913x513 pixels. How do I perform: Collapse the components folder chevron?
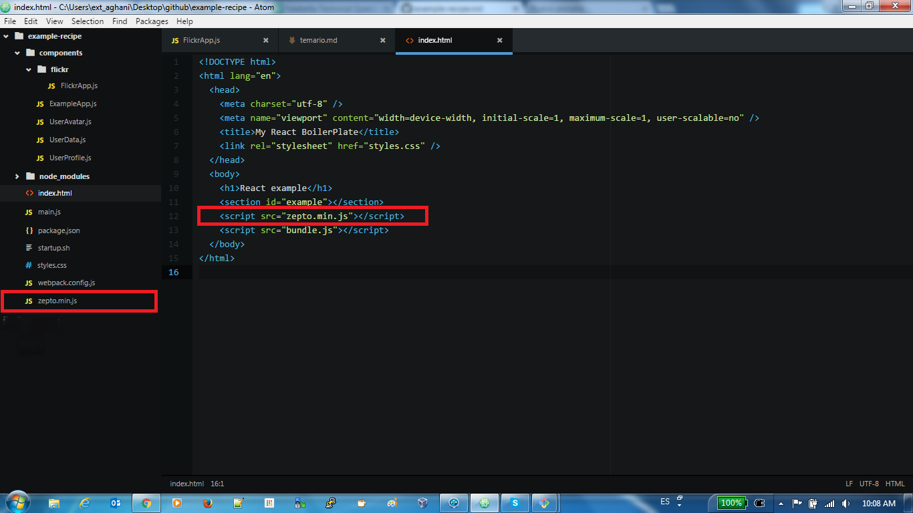pos(17,53)
